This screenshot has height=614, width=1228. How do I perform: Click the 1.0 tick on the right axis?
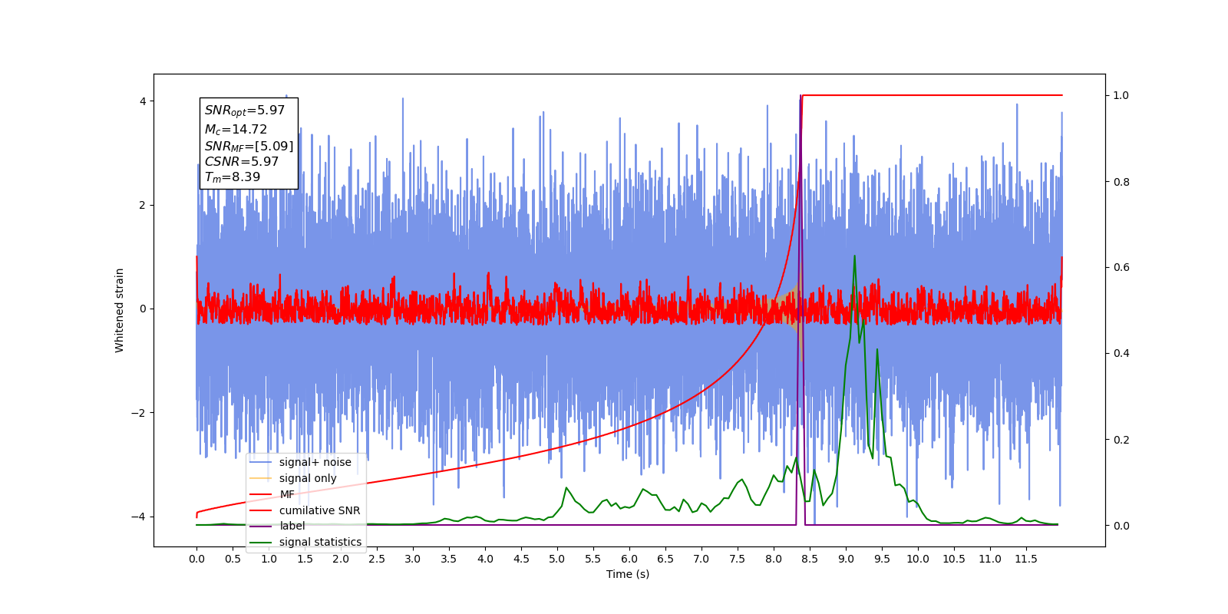(x=1121, y=95)
